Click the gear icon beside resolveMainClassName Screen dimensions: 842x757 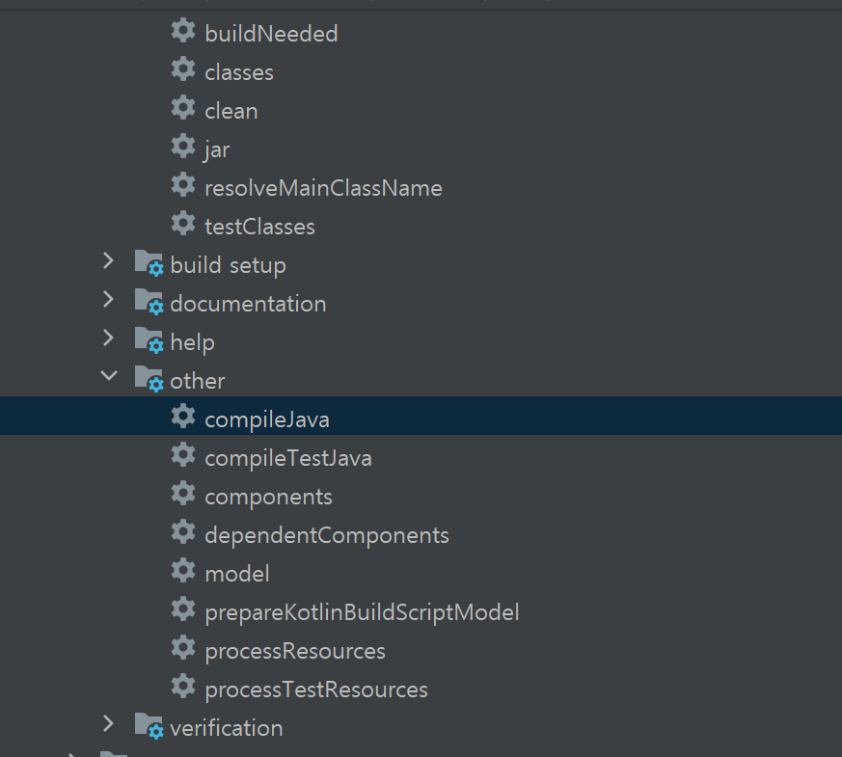click(183, 185)
